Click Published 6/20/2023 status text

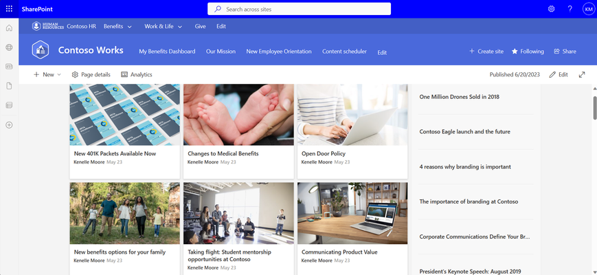[x=515, y=75]
